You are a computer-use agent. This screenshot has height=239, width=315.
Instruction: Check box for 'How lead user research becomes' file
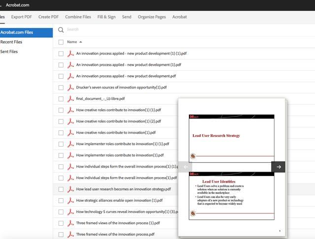[61, 189]
